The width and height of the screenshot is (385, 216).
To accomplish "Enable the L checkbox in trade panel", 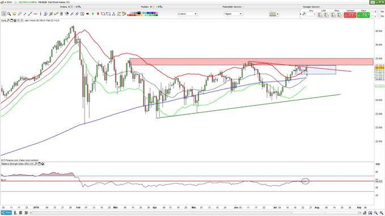I will point(373,16).
